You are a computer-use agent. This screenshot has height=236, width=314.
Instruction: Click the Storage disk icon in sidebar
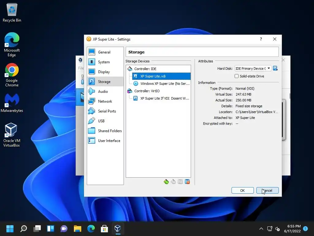pyautogui.click(x=92, y=81)
